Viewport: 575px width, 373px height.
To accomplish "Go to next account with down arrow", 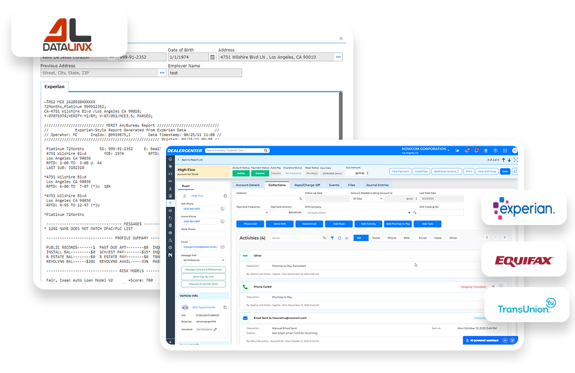I will [x=509, y=160].
